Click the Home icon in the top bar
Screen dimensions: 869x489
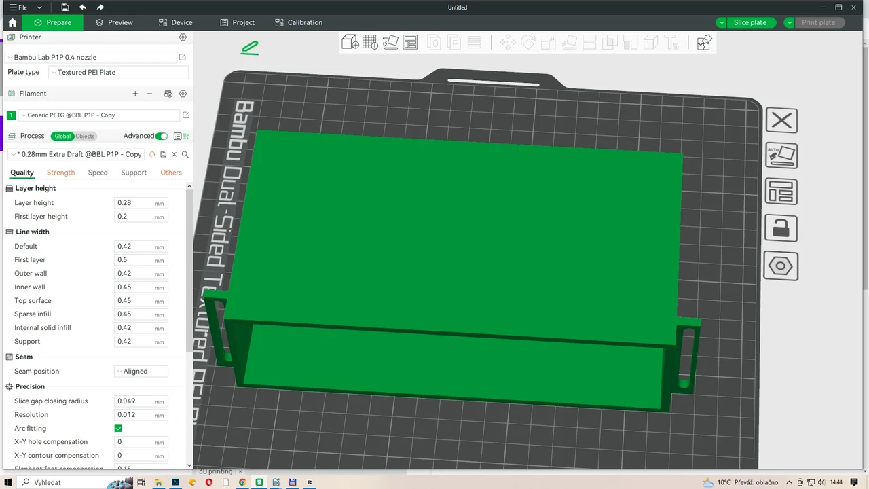click(12, 22)
